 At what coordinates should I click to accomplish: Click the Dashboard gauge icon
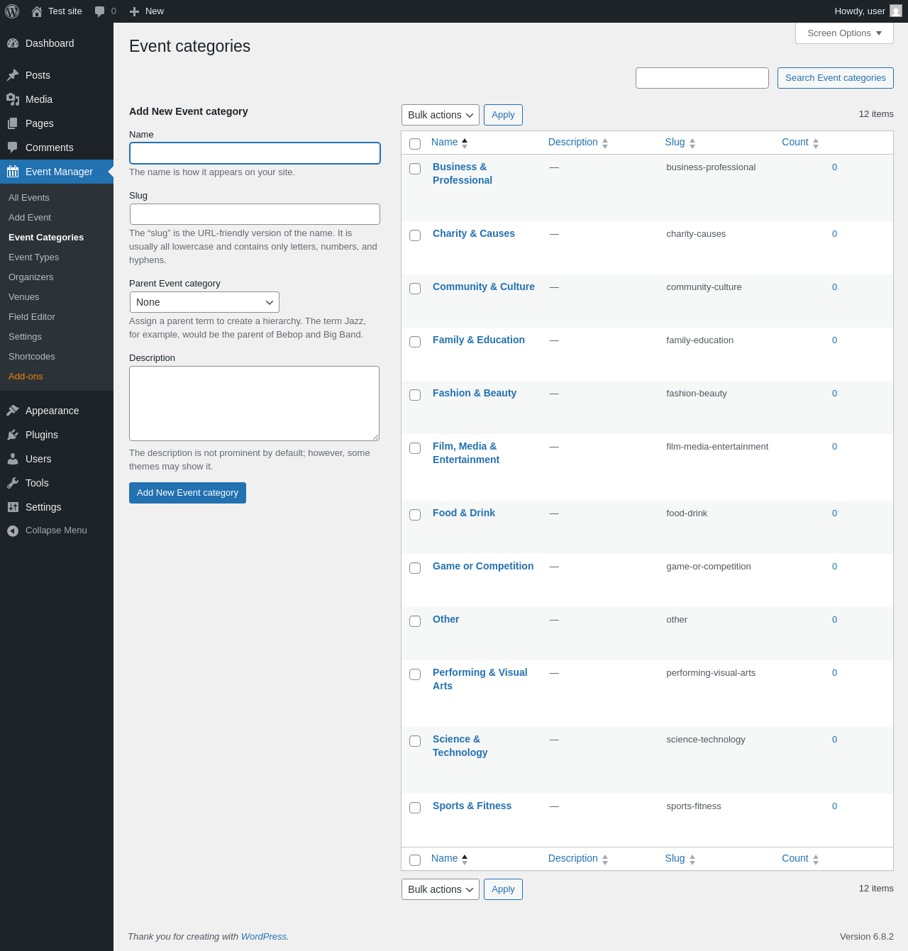tap(13, 43)
